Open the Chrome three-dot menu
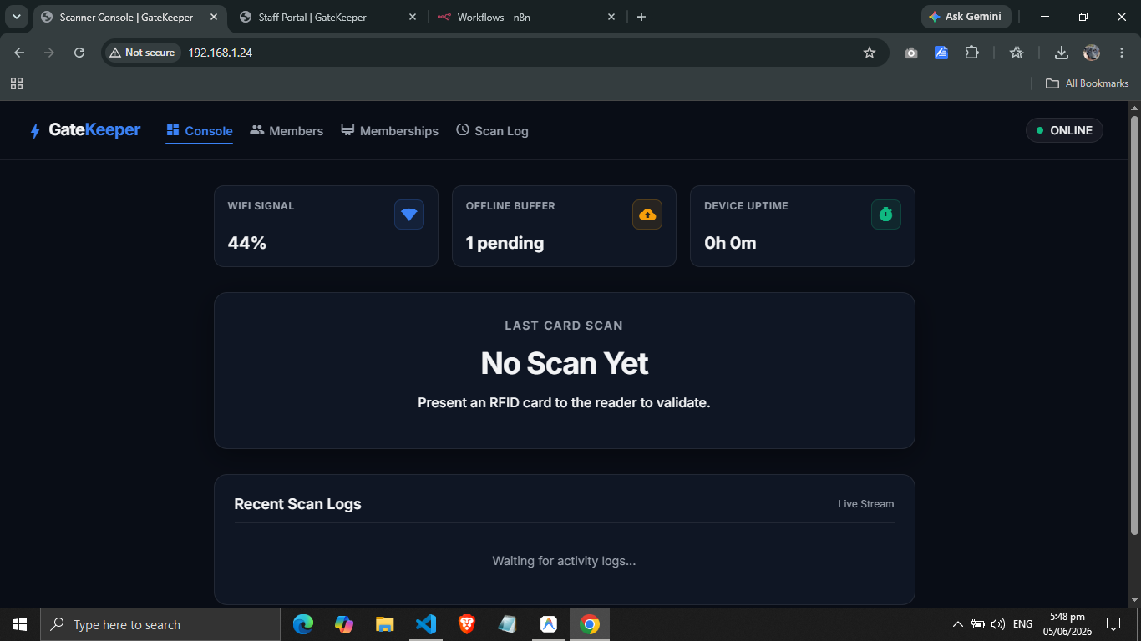 click(1121, 53)
